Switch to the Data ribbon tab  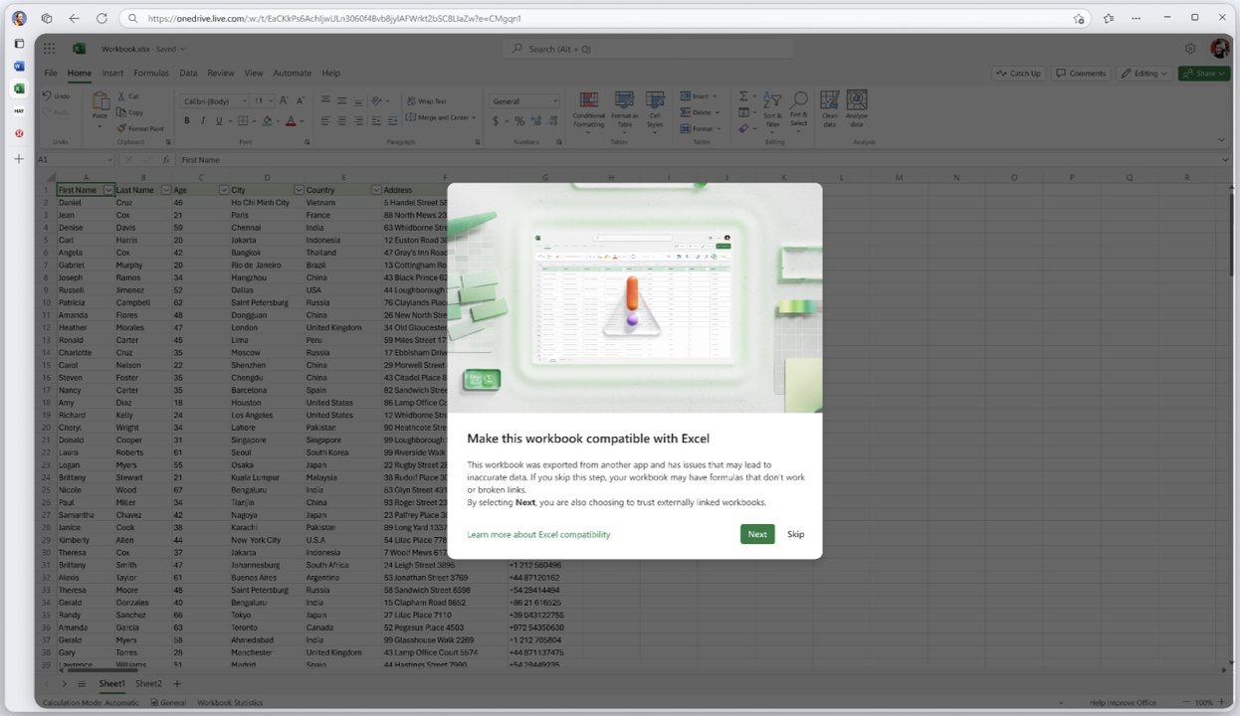coord(188,73)
